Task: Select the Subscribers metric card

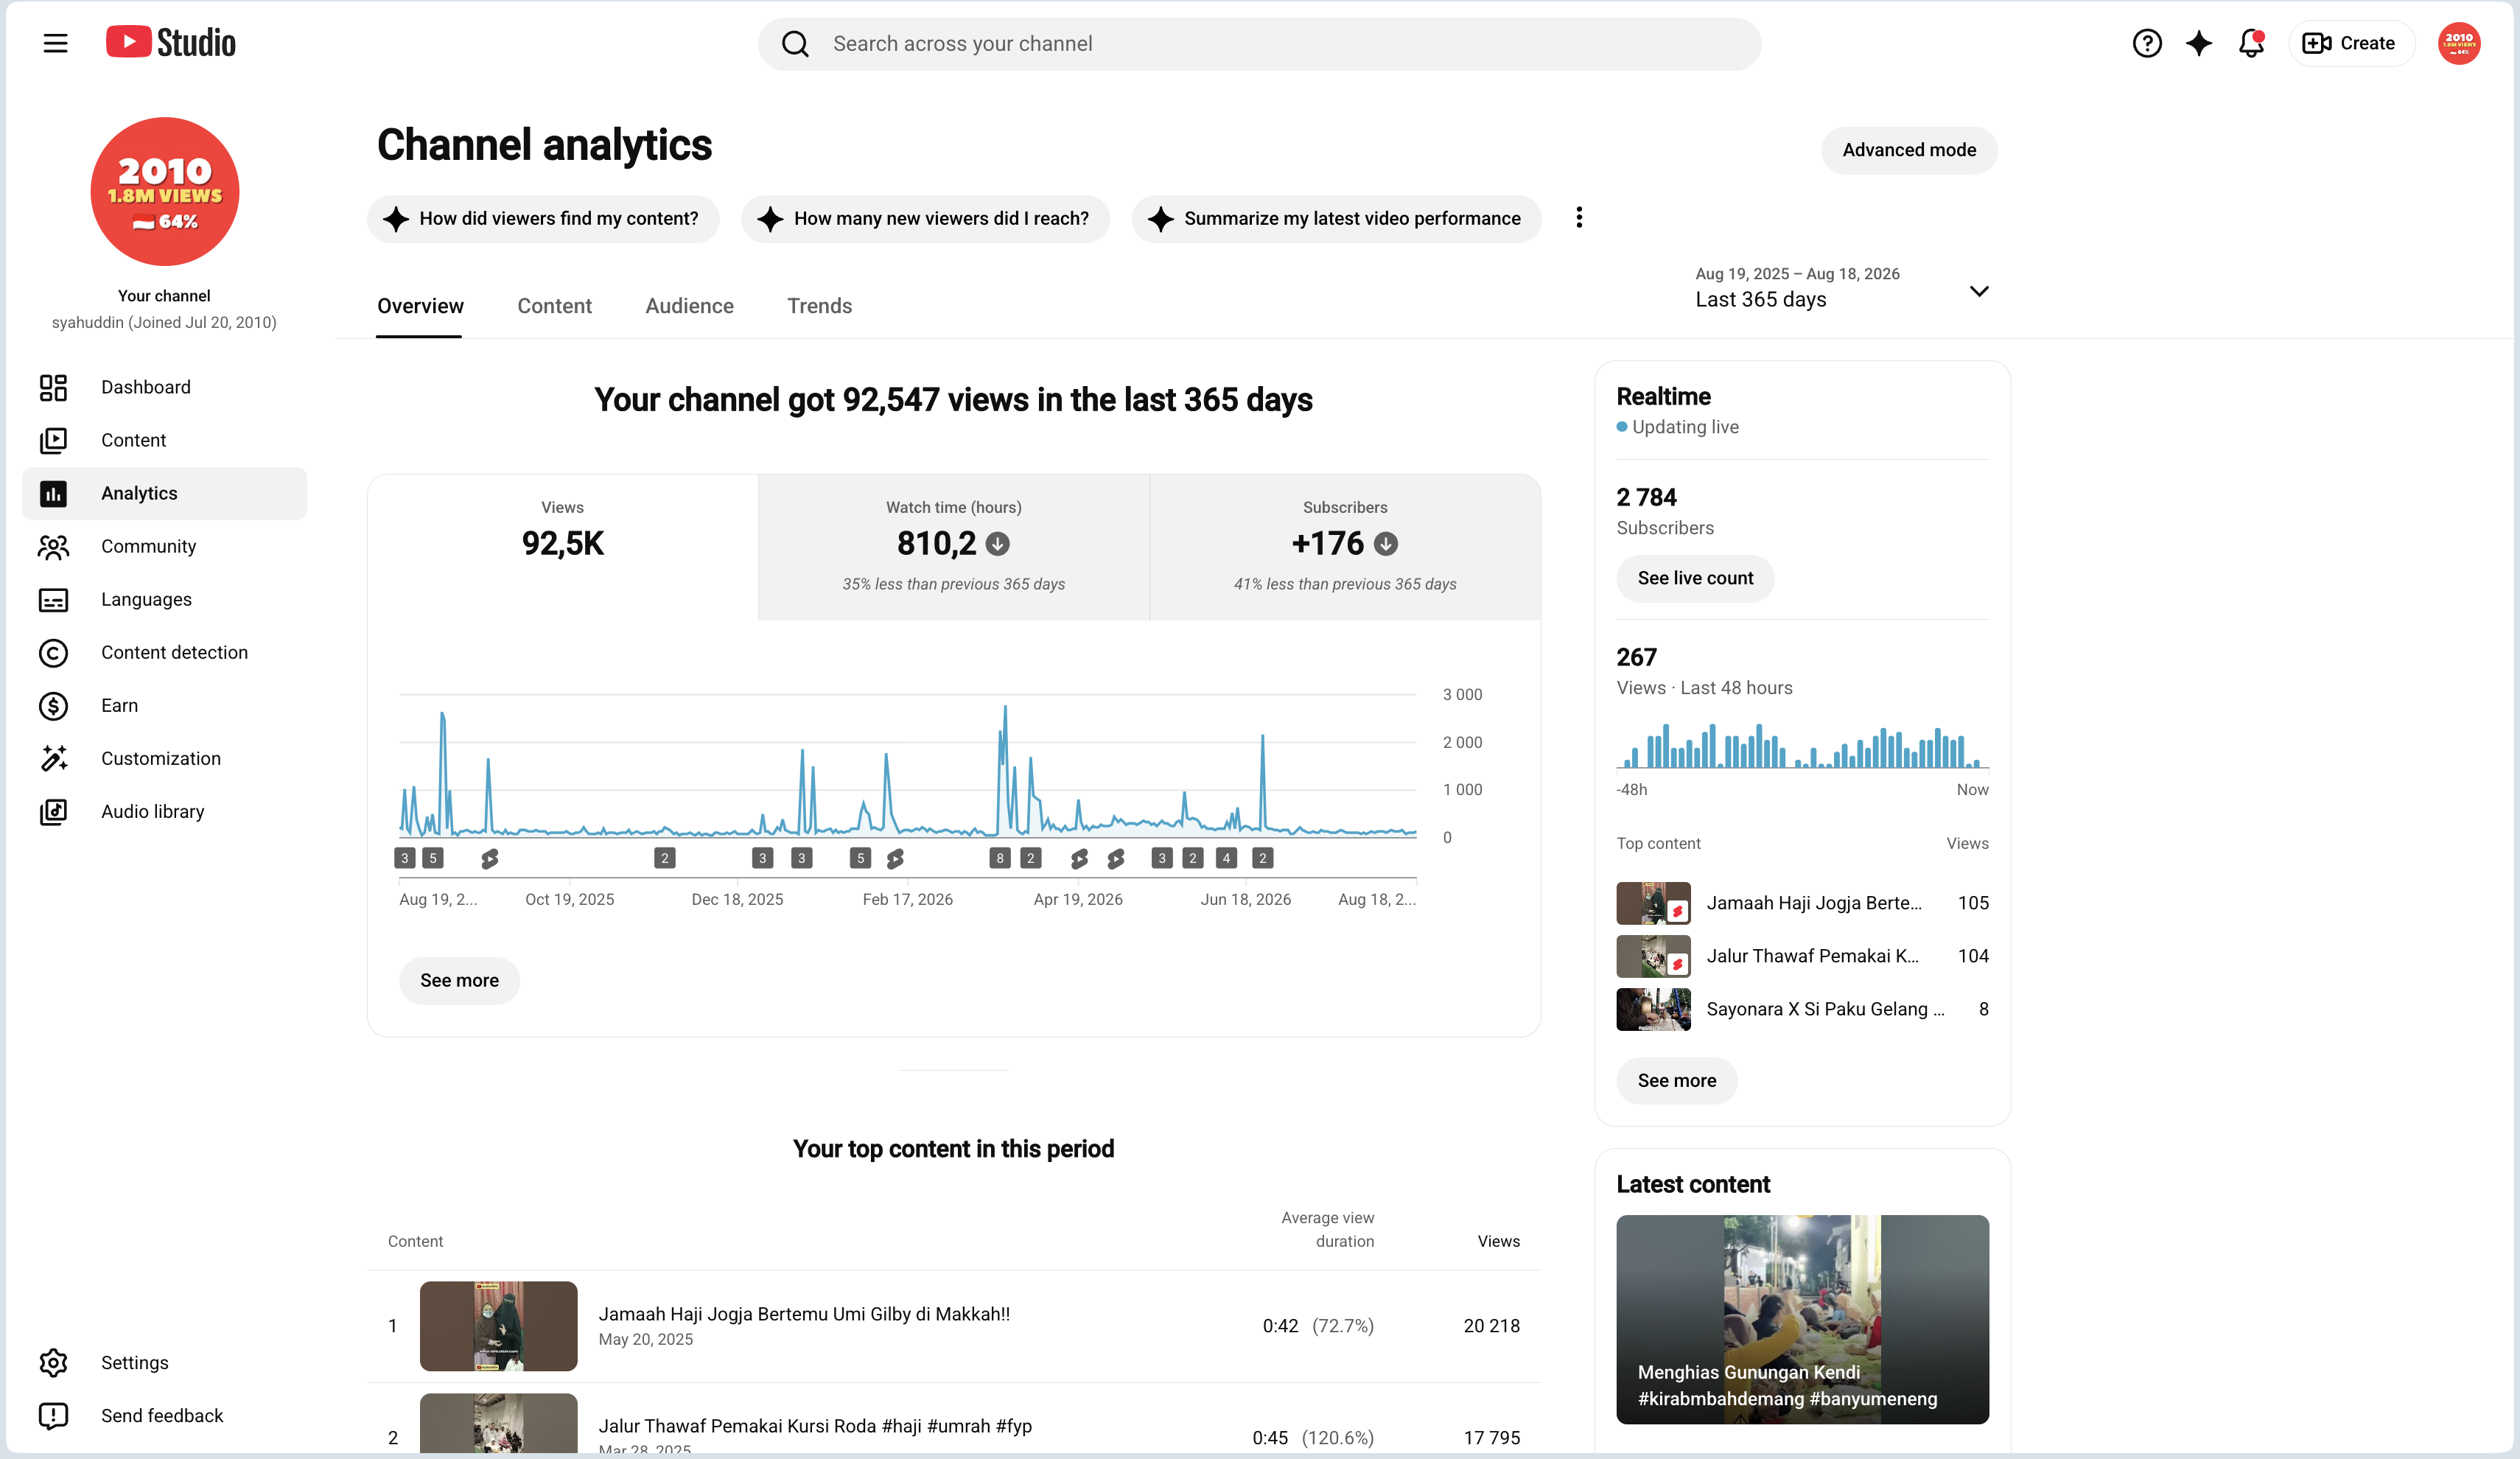Action: (1344, 547)
